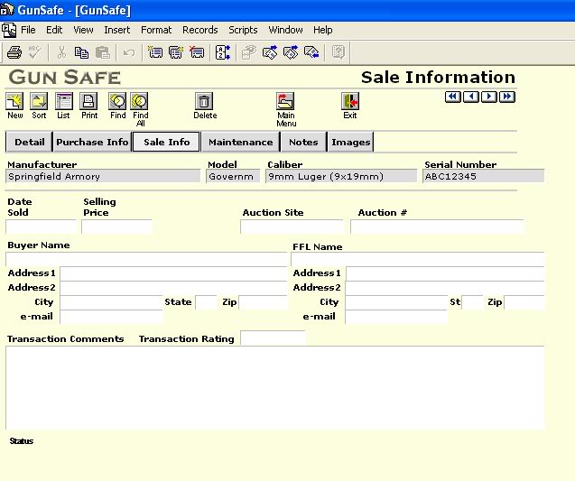Image resolution: width=575 pixels, height=481 pixels.
Task: Open the Scripts menu
Action: [x=243, y=30]
